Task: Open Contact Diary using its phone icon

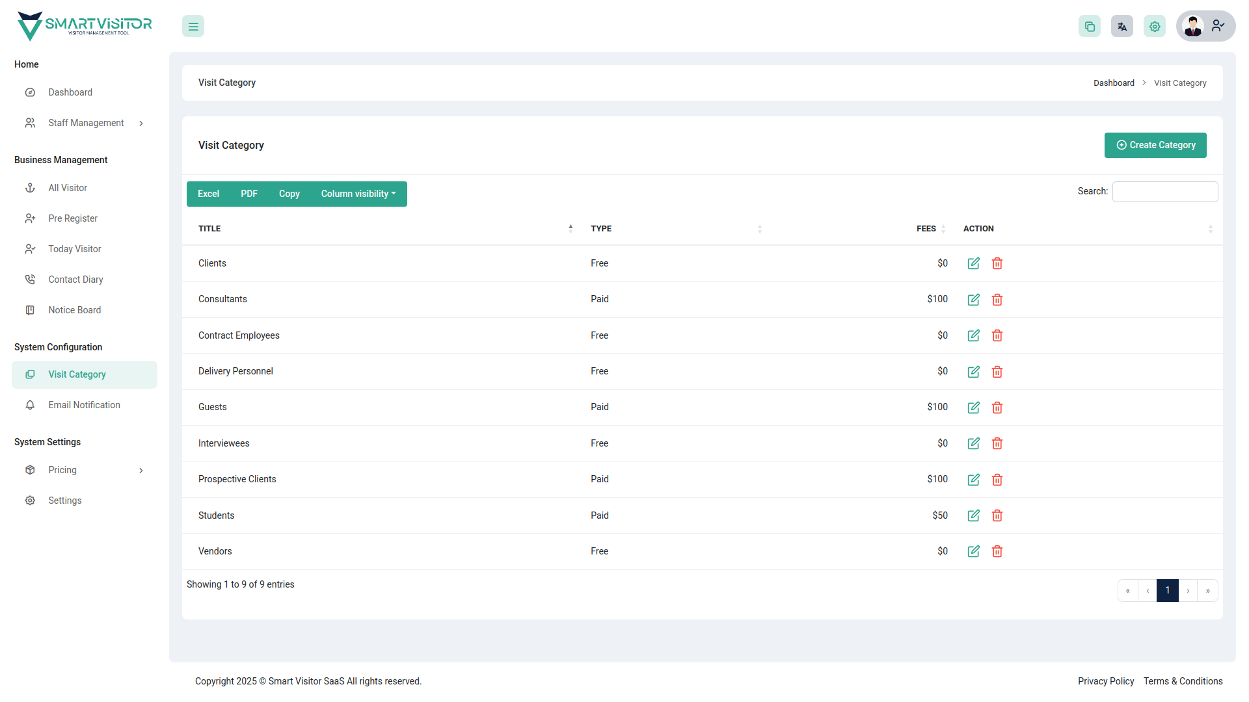Action: click(x=30, y=279)
